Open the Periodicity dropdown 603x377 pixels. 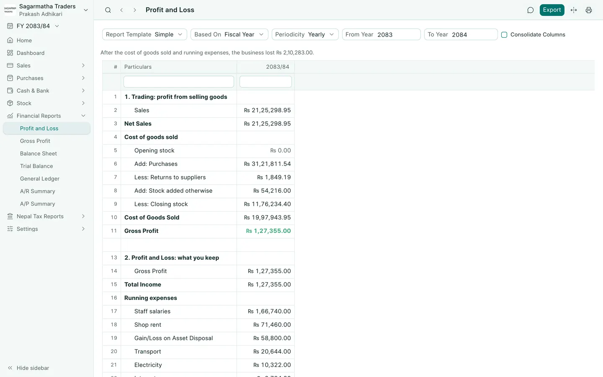point(305,34)
